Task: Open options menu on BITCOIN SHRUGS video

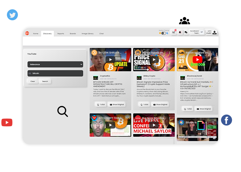Action: click(126, 53)
